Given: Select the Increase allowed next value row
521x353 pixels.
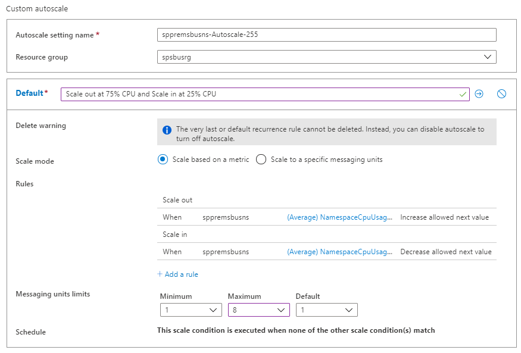Looking at the screenshot, I should coord(444,217).
